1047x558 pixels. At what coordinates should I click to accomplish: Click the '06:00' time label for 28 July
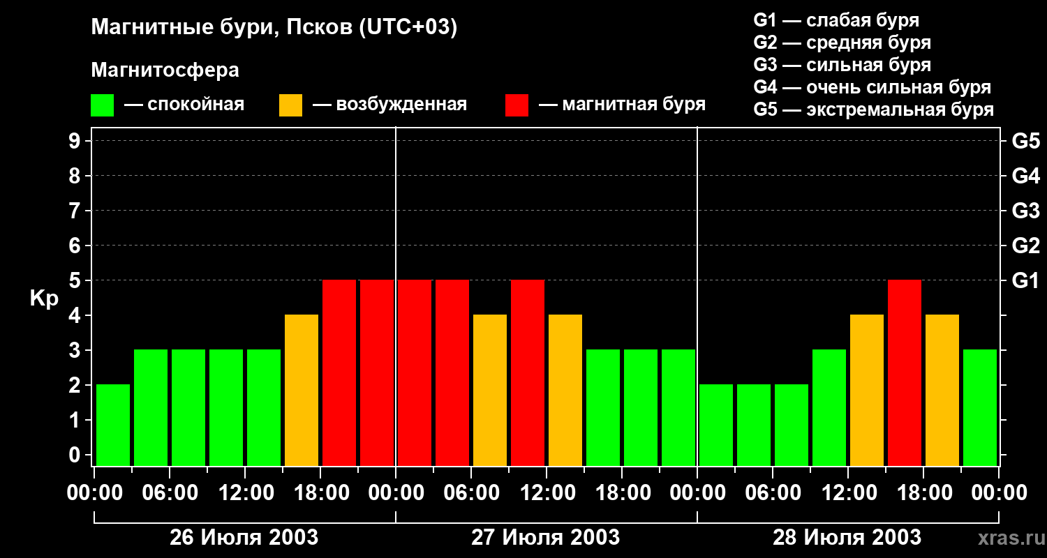(x=773, y=493)
